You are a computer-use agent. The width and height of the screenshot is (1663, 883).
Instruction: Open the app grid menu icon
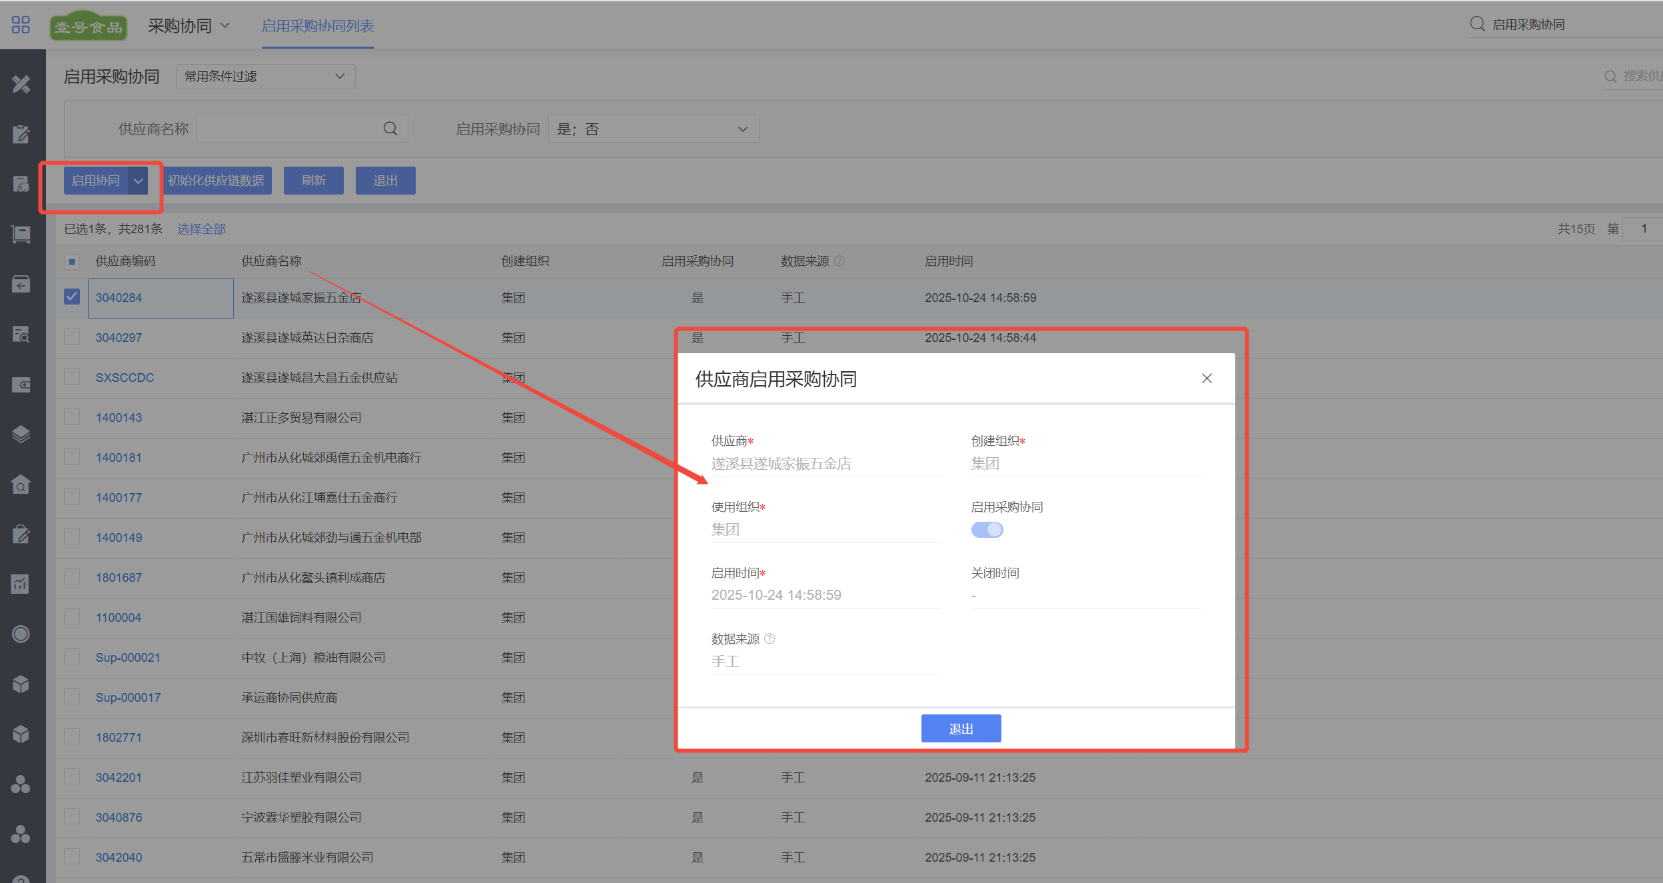coord(21,25)
